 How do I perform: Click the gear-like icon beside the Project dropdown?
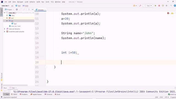click(x=17, y=10)
